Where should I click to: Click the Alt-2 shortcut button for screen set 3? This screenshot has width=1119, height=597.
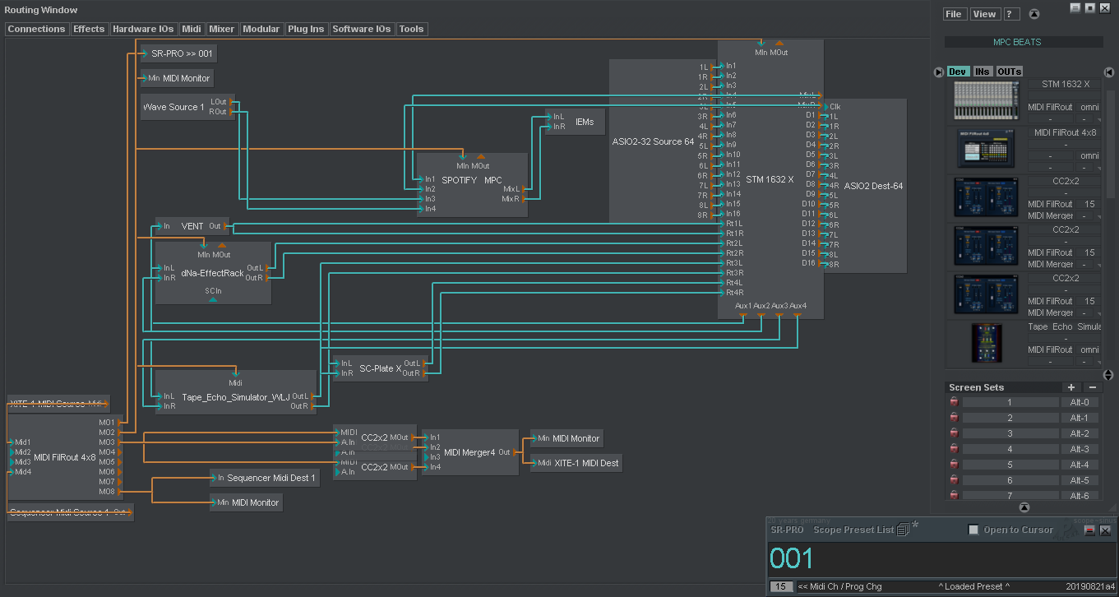pyautogui.click(x=1079, y=434)
